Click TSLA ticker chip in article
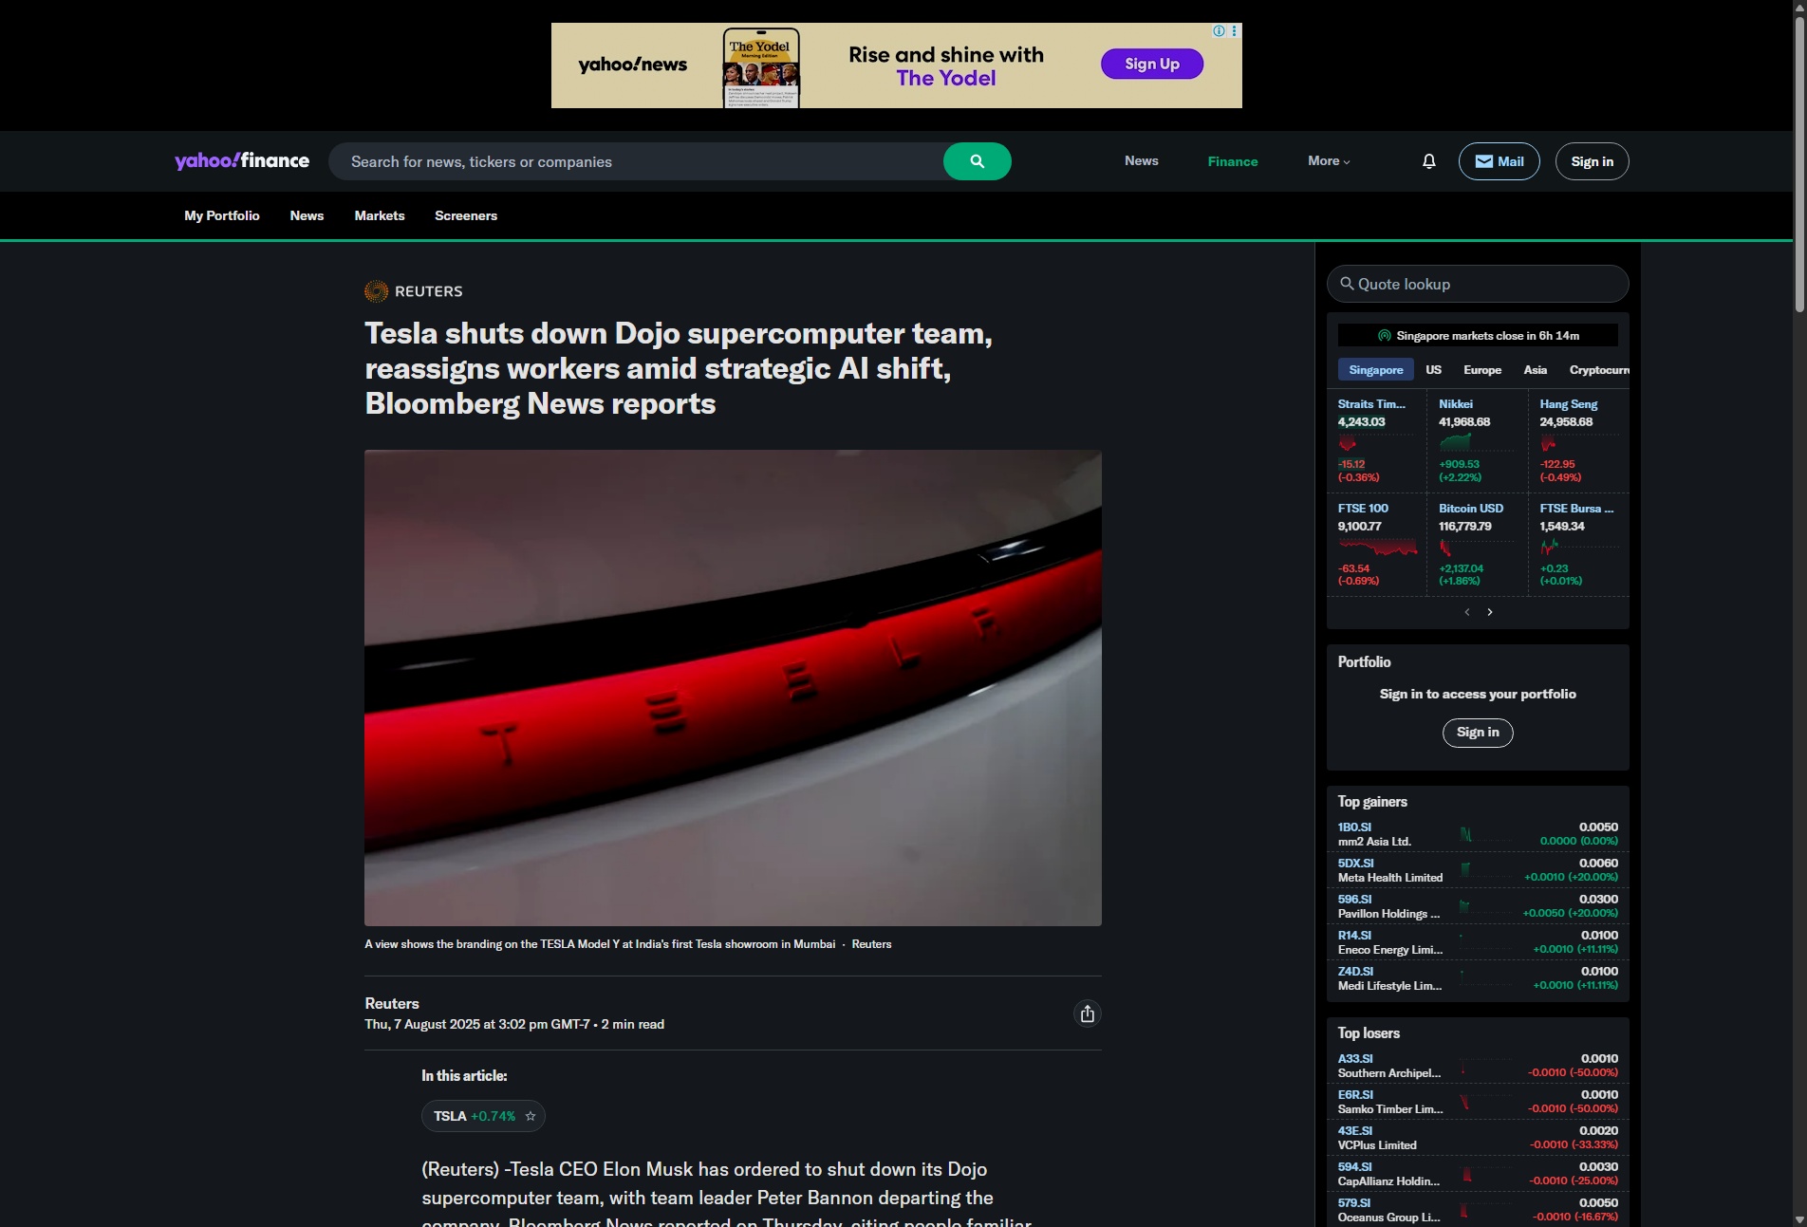 (x=483, y=1116)
